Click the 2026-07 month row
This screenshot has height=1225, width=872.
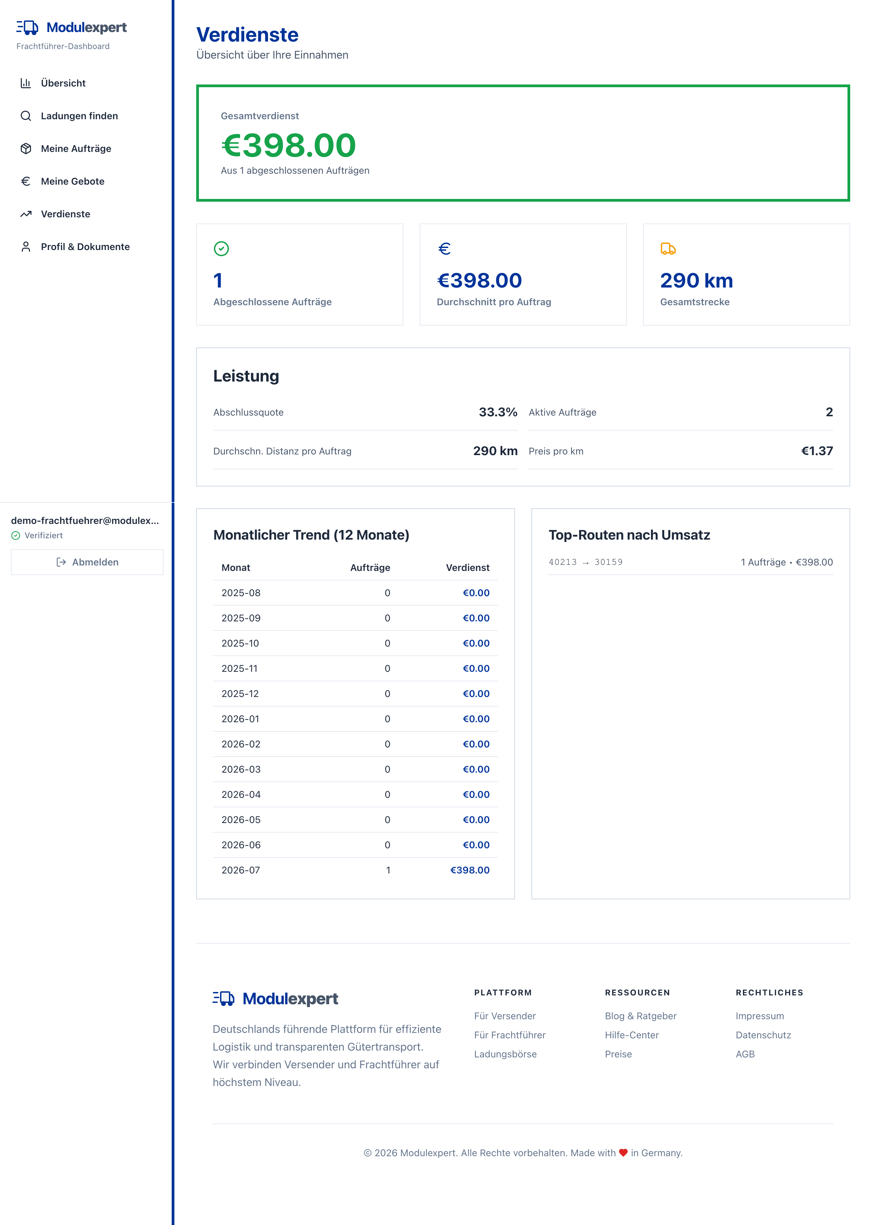(356, 870)
